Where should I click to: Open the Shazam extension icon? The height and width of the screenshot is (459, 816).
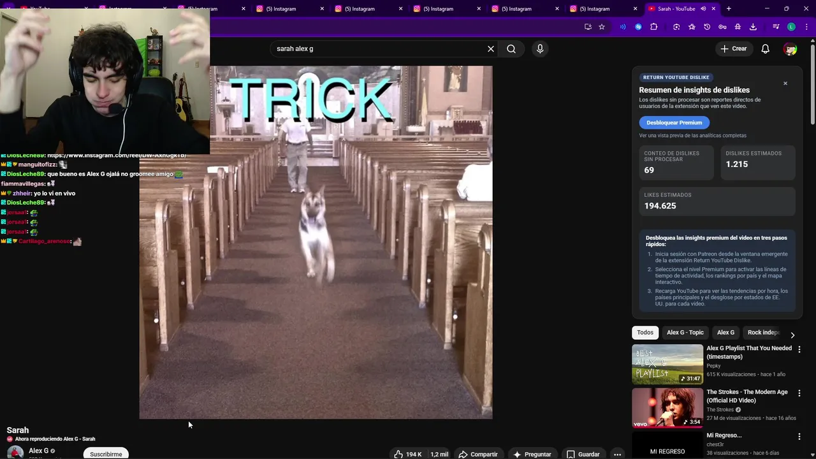(638, 27)
